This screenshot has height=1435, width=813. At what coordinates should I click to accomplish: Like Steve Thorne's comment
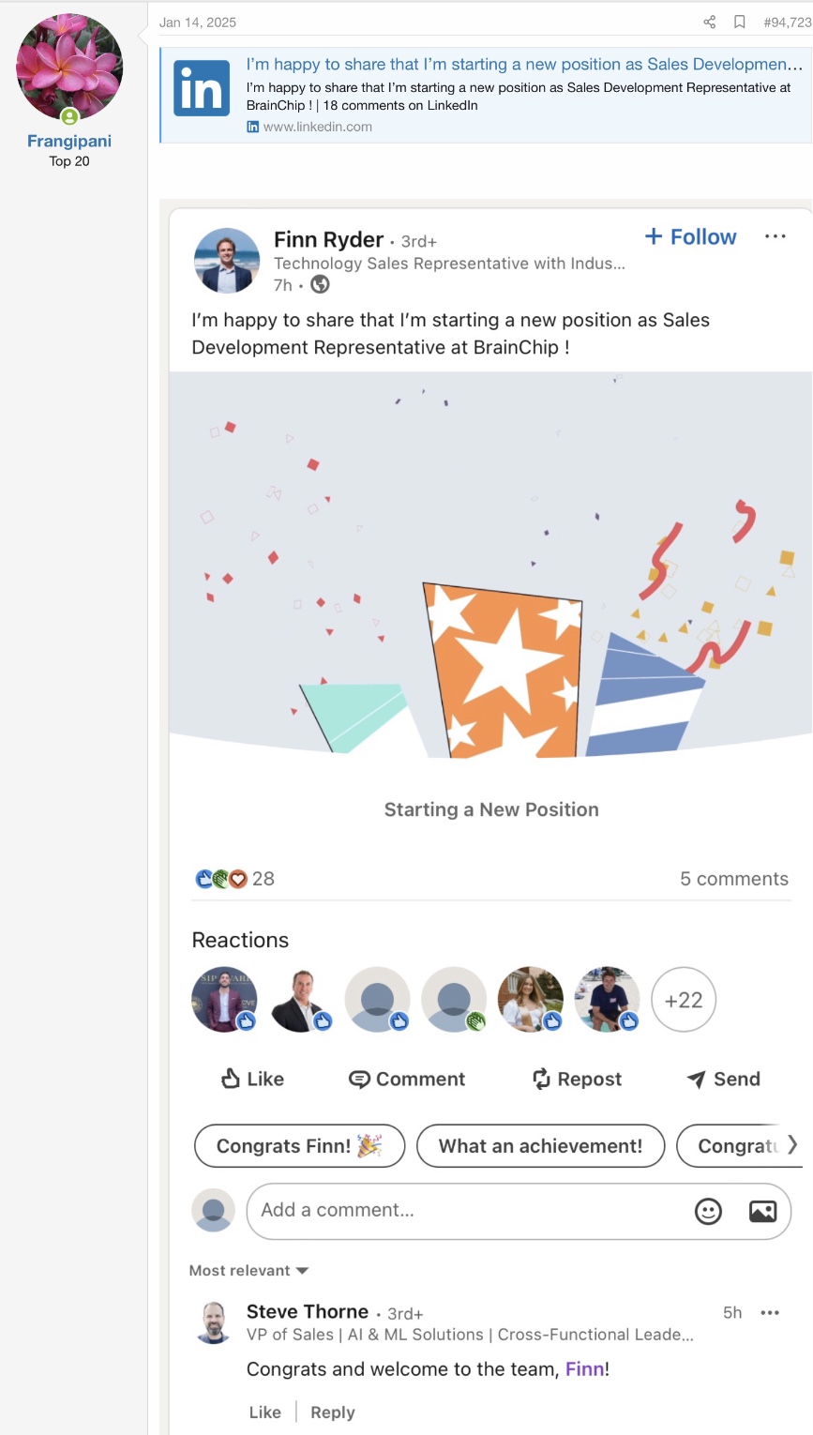point(265,1412)
